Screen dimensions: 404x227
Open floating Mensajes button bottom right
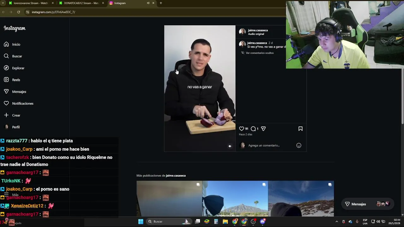click(368, 204)
